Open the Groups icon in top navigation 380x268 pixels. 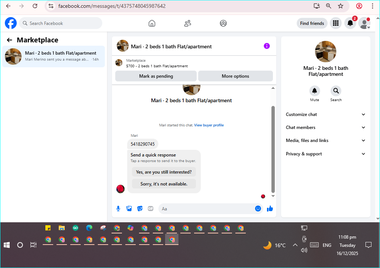(x=223, y=23)
